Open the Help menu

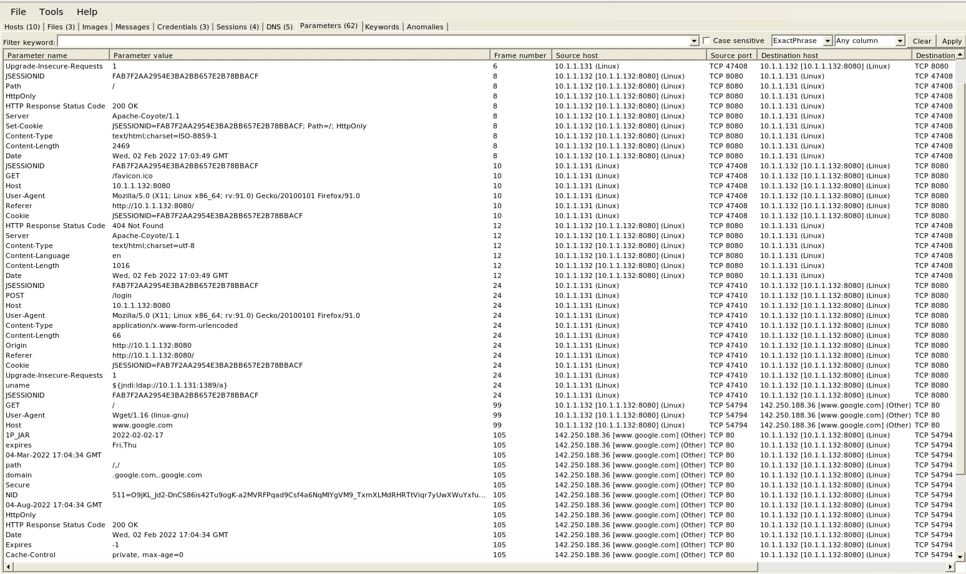pos(87,12)
